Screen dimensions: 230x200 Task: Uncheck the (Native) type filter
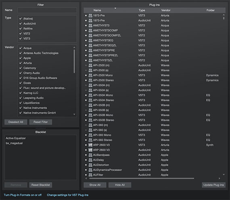coord(21,19)
